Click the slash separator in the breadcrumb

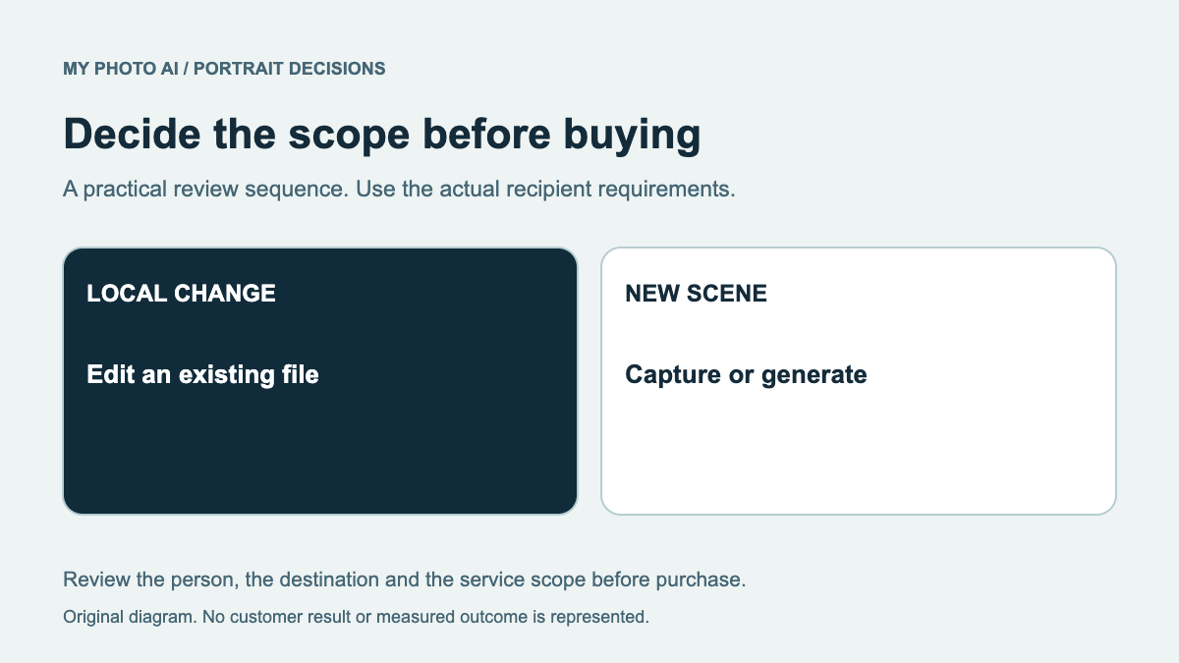point(186,69)
